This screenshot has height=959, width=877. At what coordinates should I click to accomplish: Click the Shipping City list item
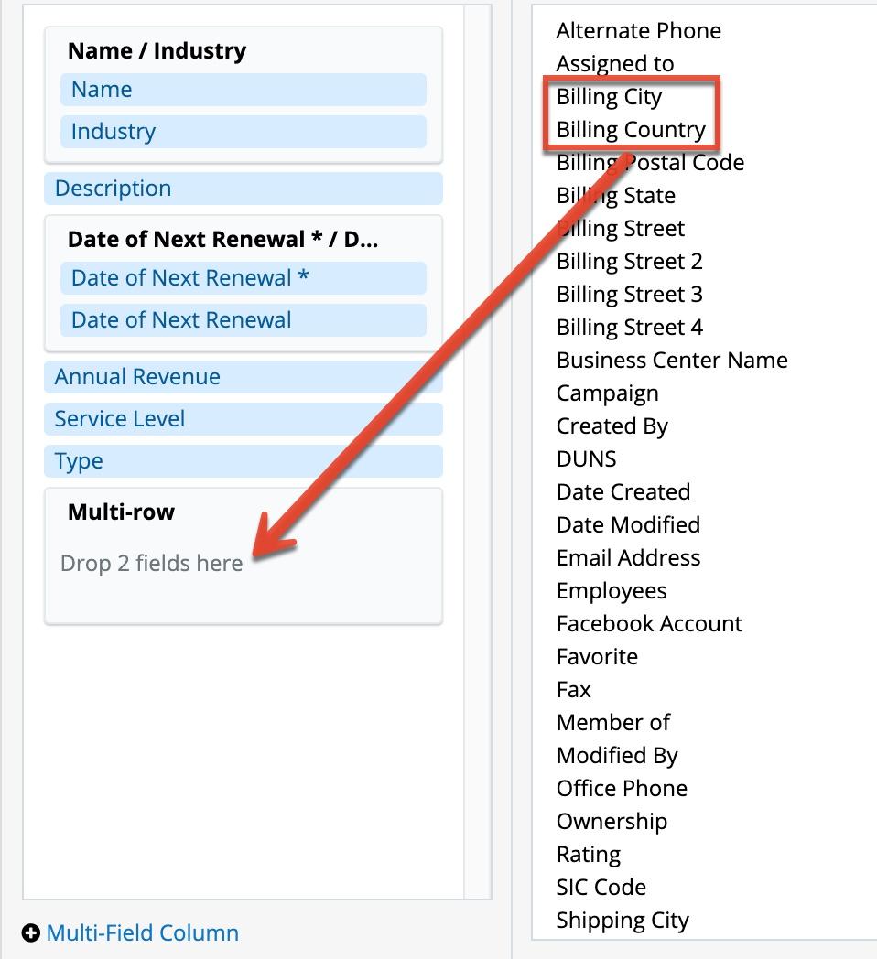click(623, 921)
